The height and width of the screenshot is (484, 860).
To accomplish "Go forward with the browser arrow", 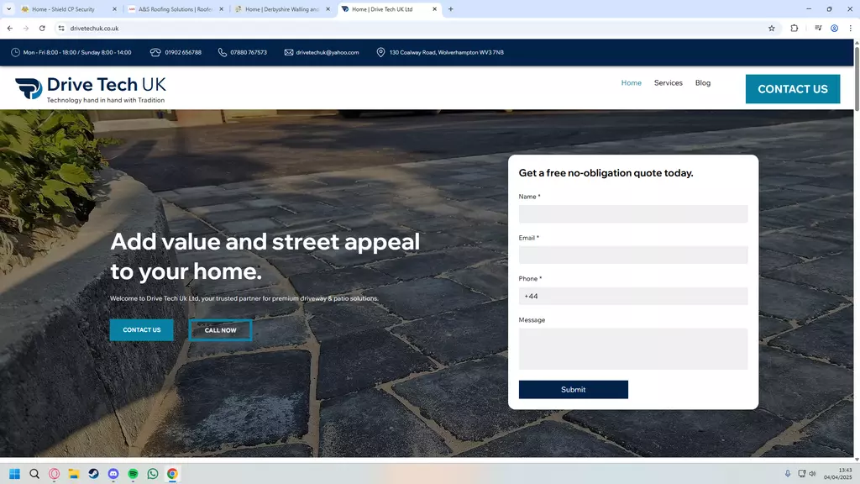I will (26, 29).
